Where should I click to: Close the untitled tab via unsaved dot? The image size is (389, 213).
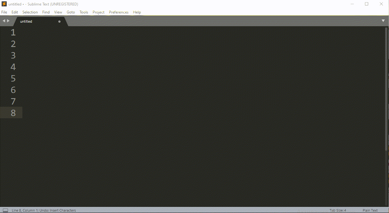tap(59, 22)
